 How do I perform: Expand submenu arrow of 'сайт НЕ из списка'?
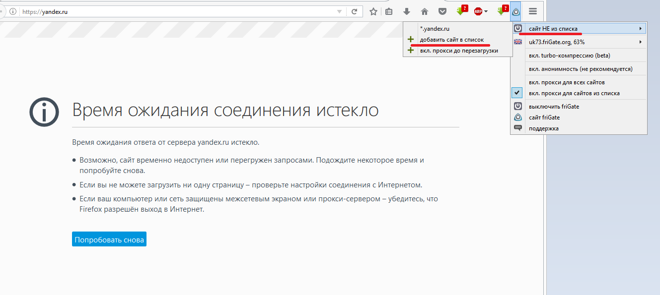tap(641, 29)
